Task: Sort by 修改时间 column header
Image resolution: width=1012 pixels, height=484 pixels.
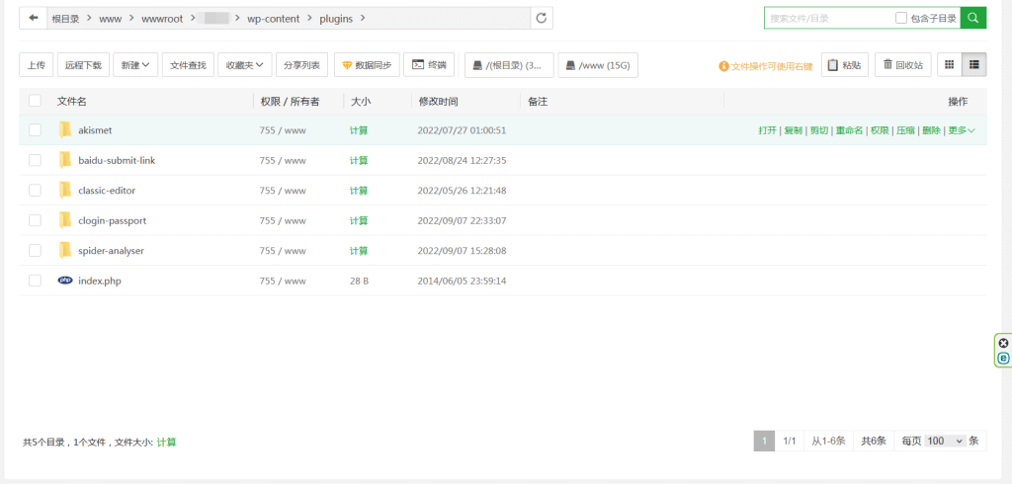Action: point(439,102)
